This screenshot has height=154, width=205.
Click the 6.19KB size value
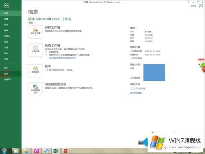tap(148, 32)
